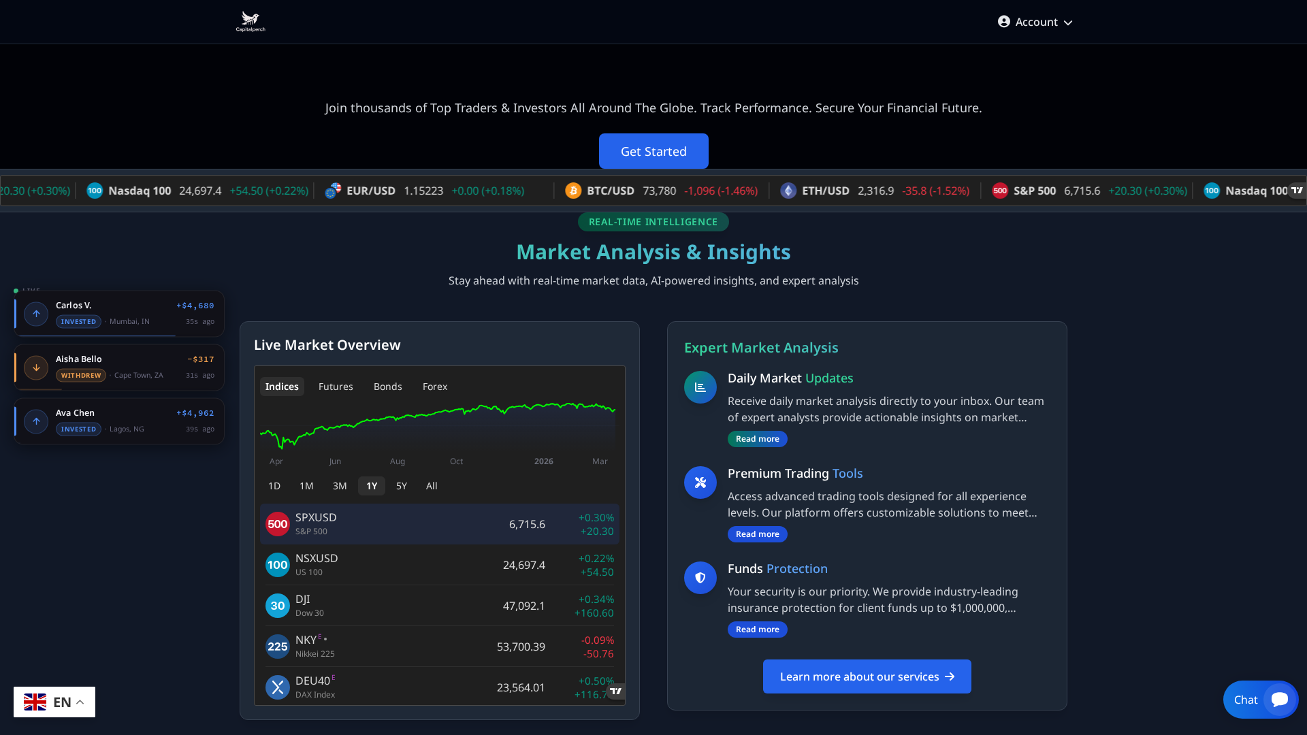Click the Ethereum icon next to ETH/USD

(788, 191)
